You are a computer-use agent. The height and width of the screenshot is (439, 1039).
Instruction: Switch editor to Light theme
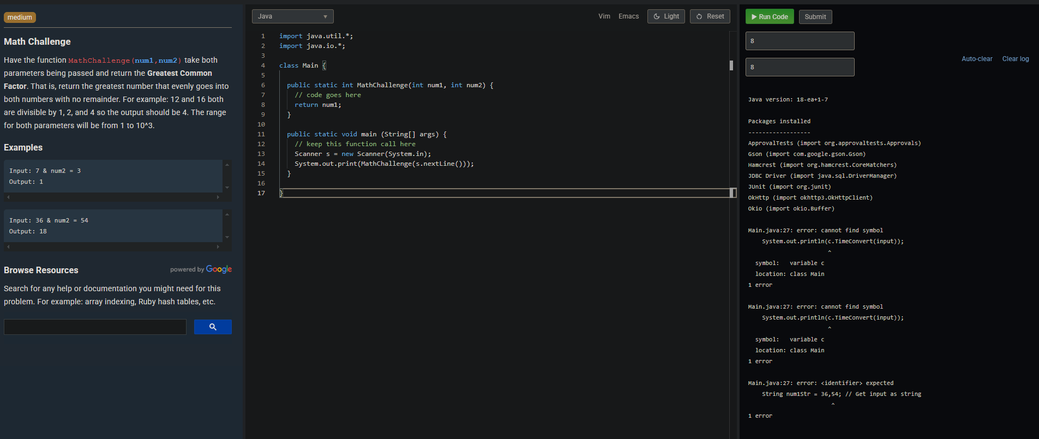tap(666, 16)
